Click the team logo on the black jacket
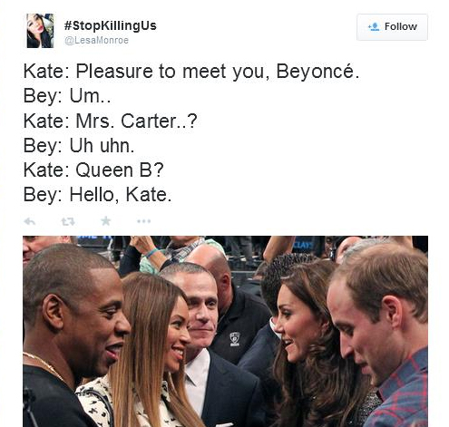 235,339
